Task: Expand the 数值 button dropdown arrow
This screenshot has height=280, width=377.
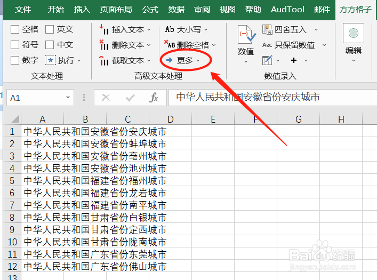Action: [246, 62]
